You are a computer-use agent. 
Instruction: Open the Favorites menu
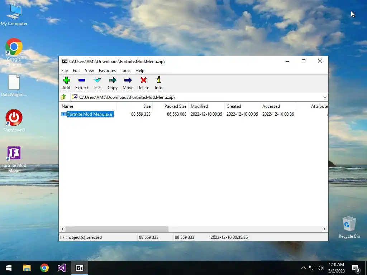(107, 71)
